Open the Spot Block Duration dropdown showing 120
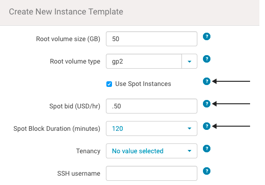The image size is (265, 185). [x=152, y=128]
